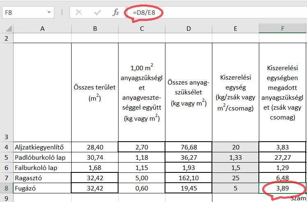Select row 8 header
The image size is (307, 202).
(x=7, y=188)
